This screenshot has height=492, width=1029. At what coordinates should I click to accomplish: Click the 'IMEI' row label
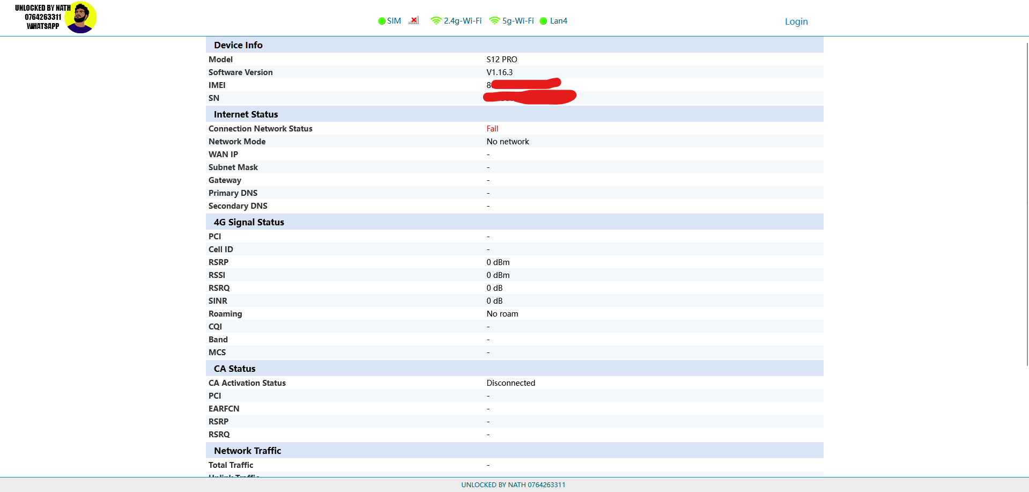coord(217,85)
